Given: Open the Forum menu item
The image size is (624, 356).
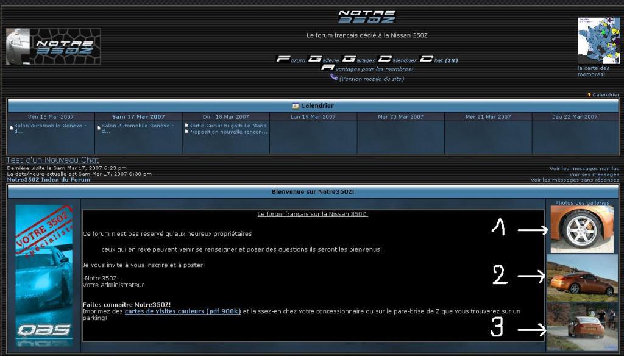Looking at the screenshot, I should (291, 60).
